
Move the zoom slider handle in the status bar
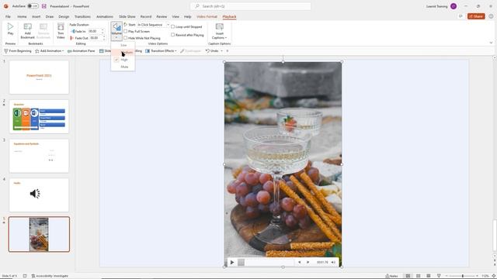pos(463,276)
